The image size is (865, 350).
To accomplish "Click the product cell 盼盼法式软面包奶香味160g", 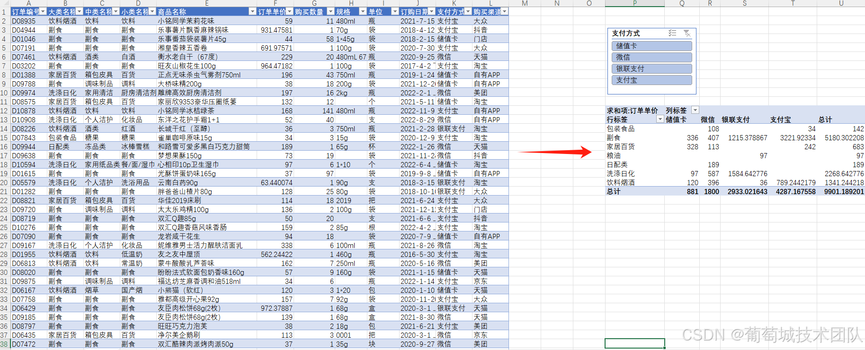I will coord(206,272).
